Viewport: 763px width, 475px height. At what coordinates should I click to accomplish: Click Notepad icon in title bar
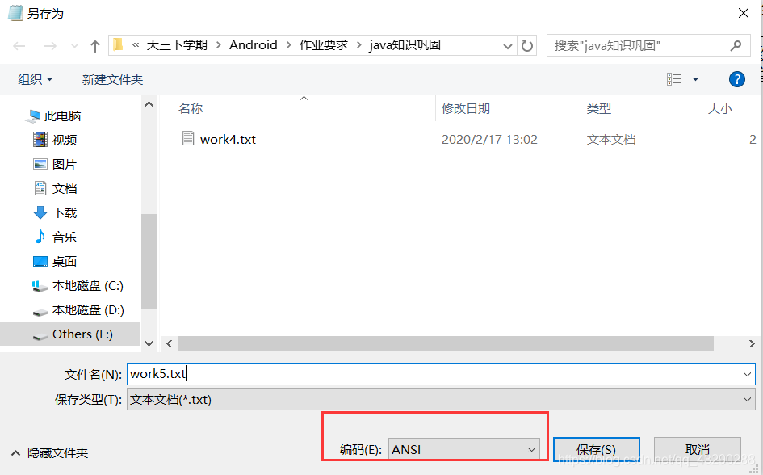[15, 13]
